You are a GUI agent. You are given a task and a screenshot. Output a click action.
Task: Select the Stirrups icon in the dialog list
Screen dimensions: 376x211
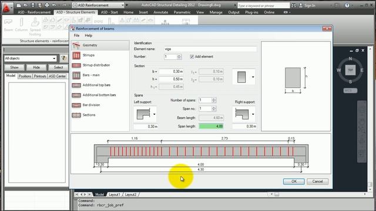coord(76,55)
